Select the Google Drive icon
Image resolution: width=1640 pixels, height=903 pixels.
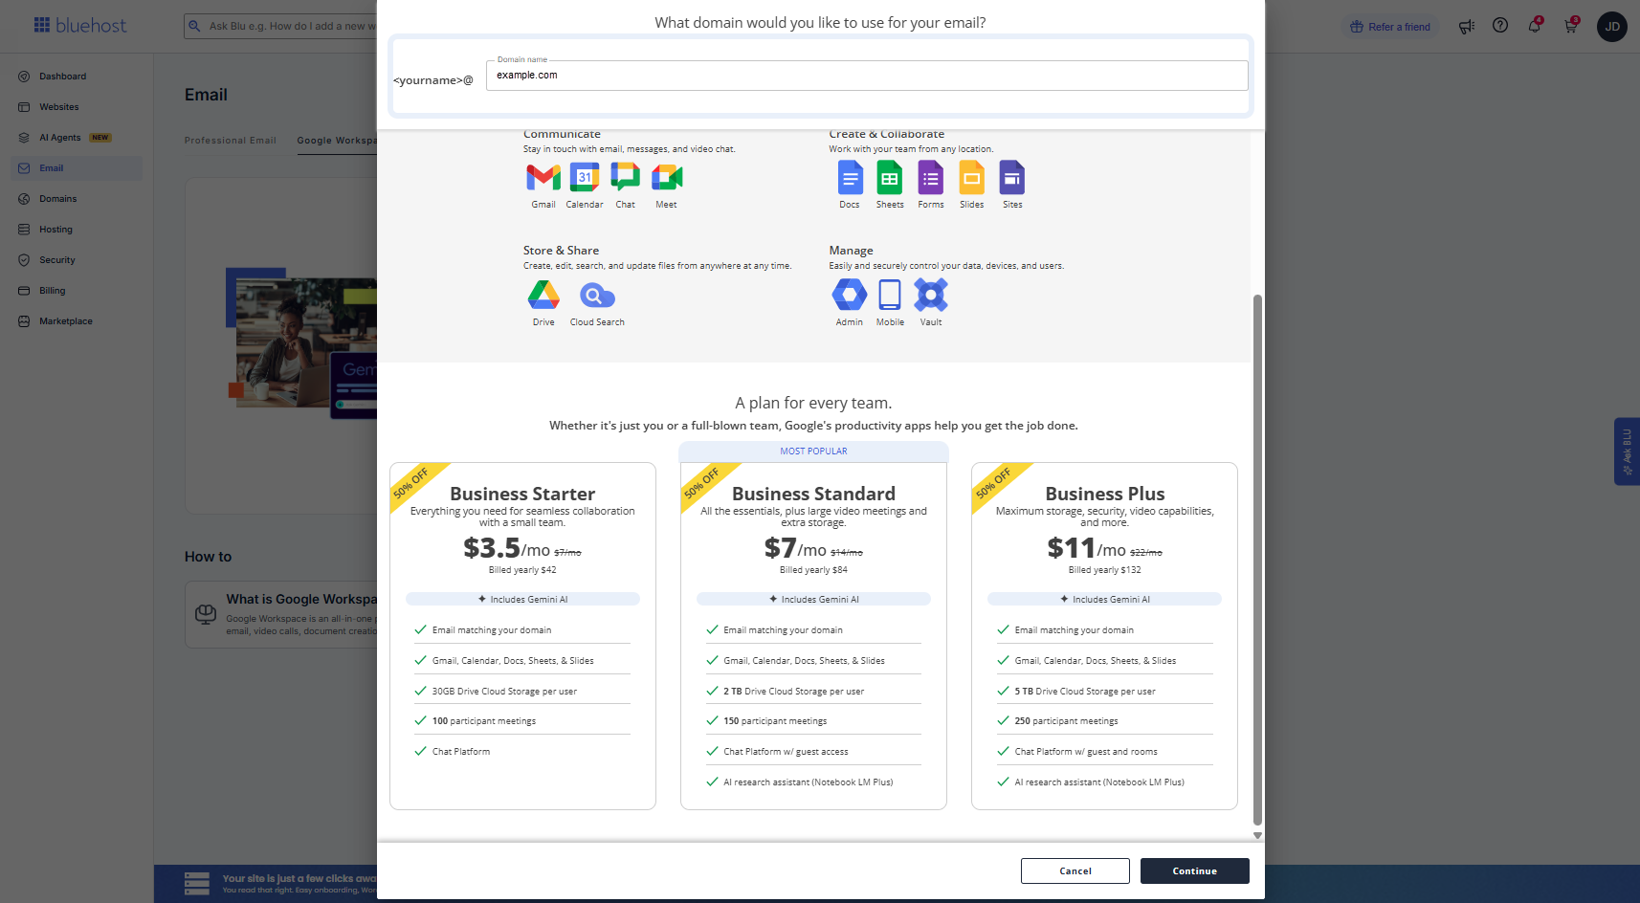point(543,295)
